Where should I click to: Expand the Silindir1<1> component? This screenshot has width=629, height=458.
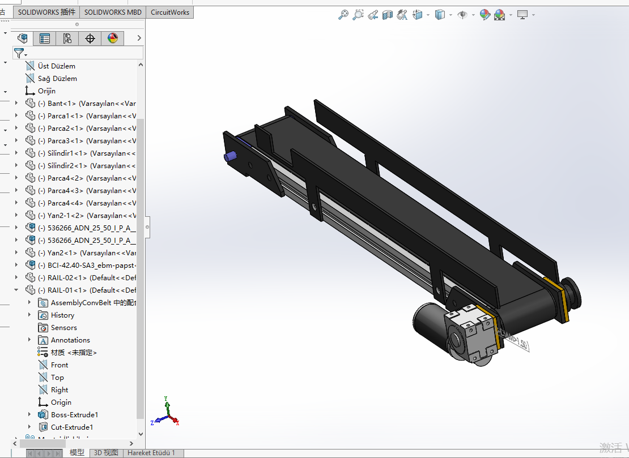click(16, 153)
